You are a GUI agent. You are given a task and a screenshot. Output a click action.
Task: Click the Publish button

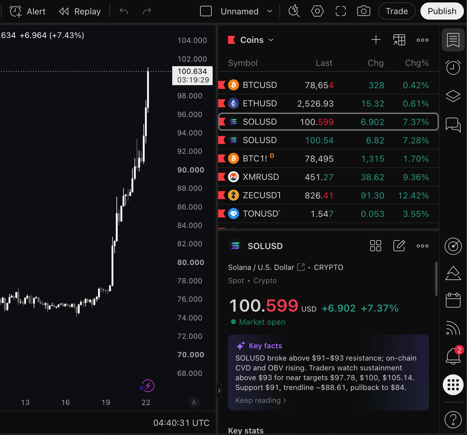(442, 11)
